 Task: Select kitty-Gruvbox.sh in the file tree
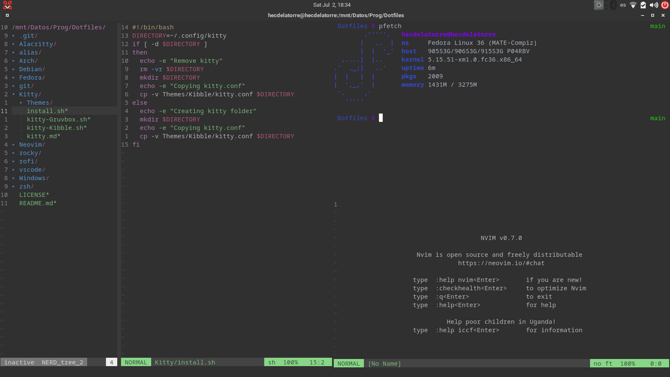point(59,119)
